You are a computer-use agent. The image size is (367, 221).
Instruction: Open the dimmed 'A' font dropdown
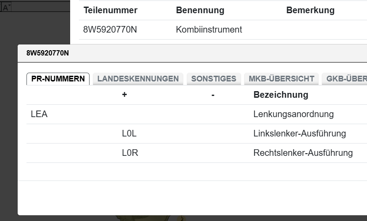(x=6, y=7)
